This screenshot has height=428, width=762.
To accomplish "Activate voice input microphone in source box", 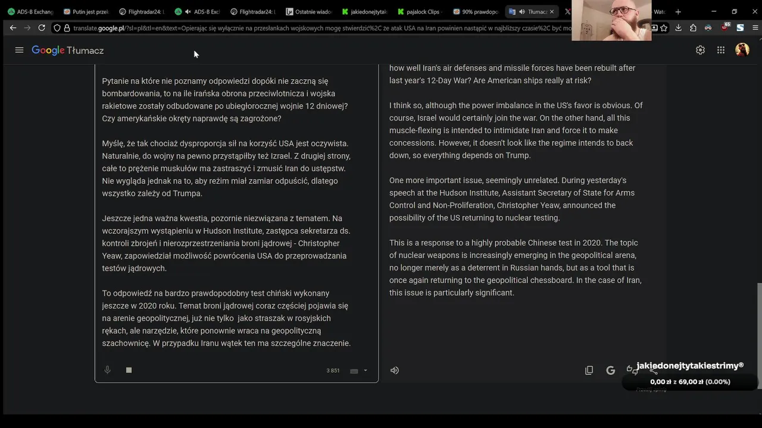I will click(108, 370).
